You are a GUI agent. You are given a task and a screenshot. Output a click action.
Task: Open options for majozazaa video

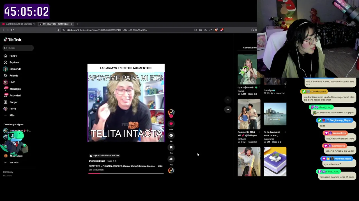(285, 132)
